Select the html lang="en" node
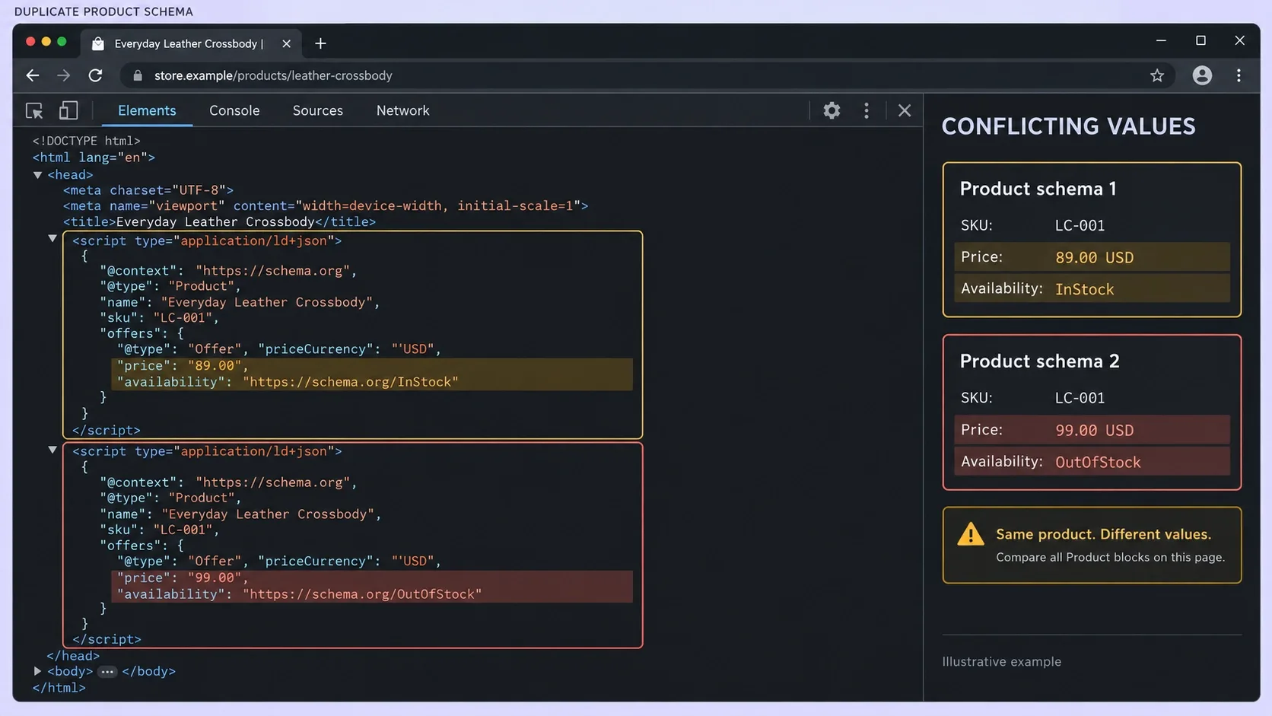 94,158
